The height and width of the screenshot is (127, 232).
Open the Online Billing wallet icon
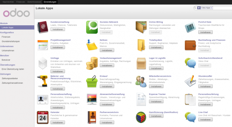(x=141, y=27)
